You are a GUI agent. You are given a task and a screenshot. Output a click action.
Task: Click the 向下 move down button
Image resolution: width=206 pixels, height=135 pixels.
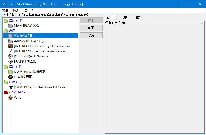[x=91, y=28]
